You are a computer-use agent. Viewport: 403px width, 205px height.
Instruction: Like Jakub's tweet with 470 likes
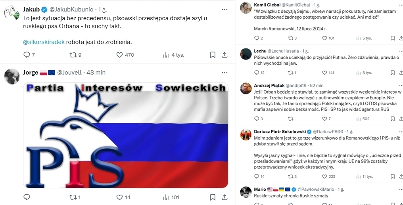(x=125, y=55)
